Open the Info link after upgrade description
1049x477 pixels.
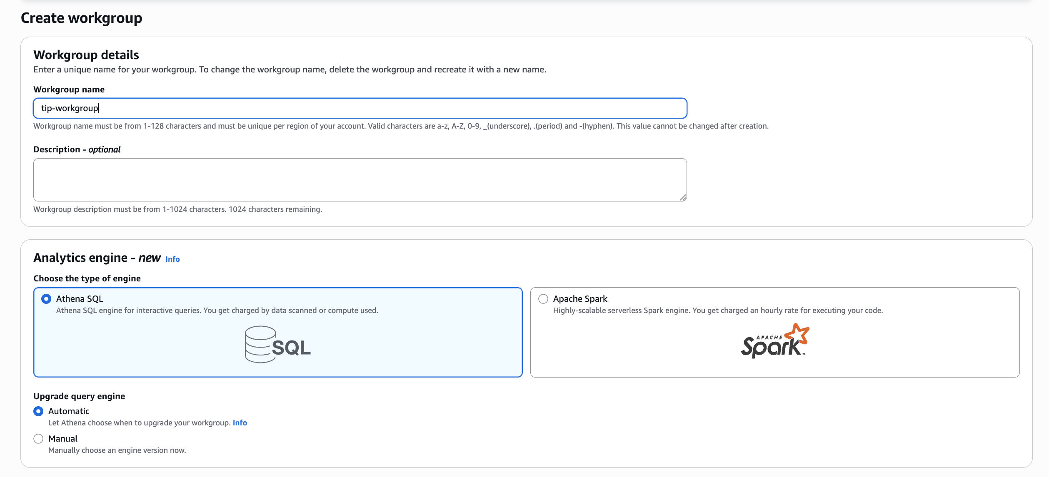point(240,423)
